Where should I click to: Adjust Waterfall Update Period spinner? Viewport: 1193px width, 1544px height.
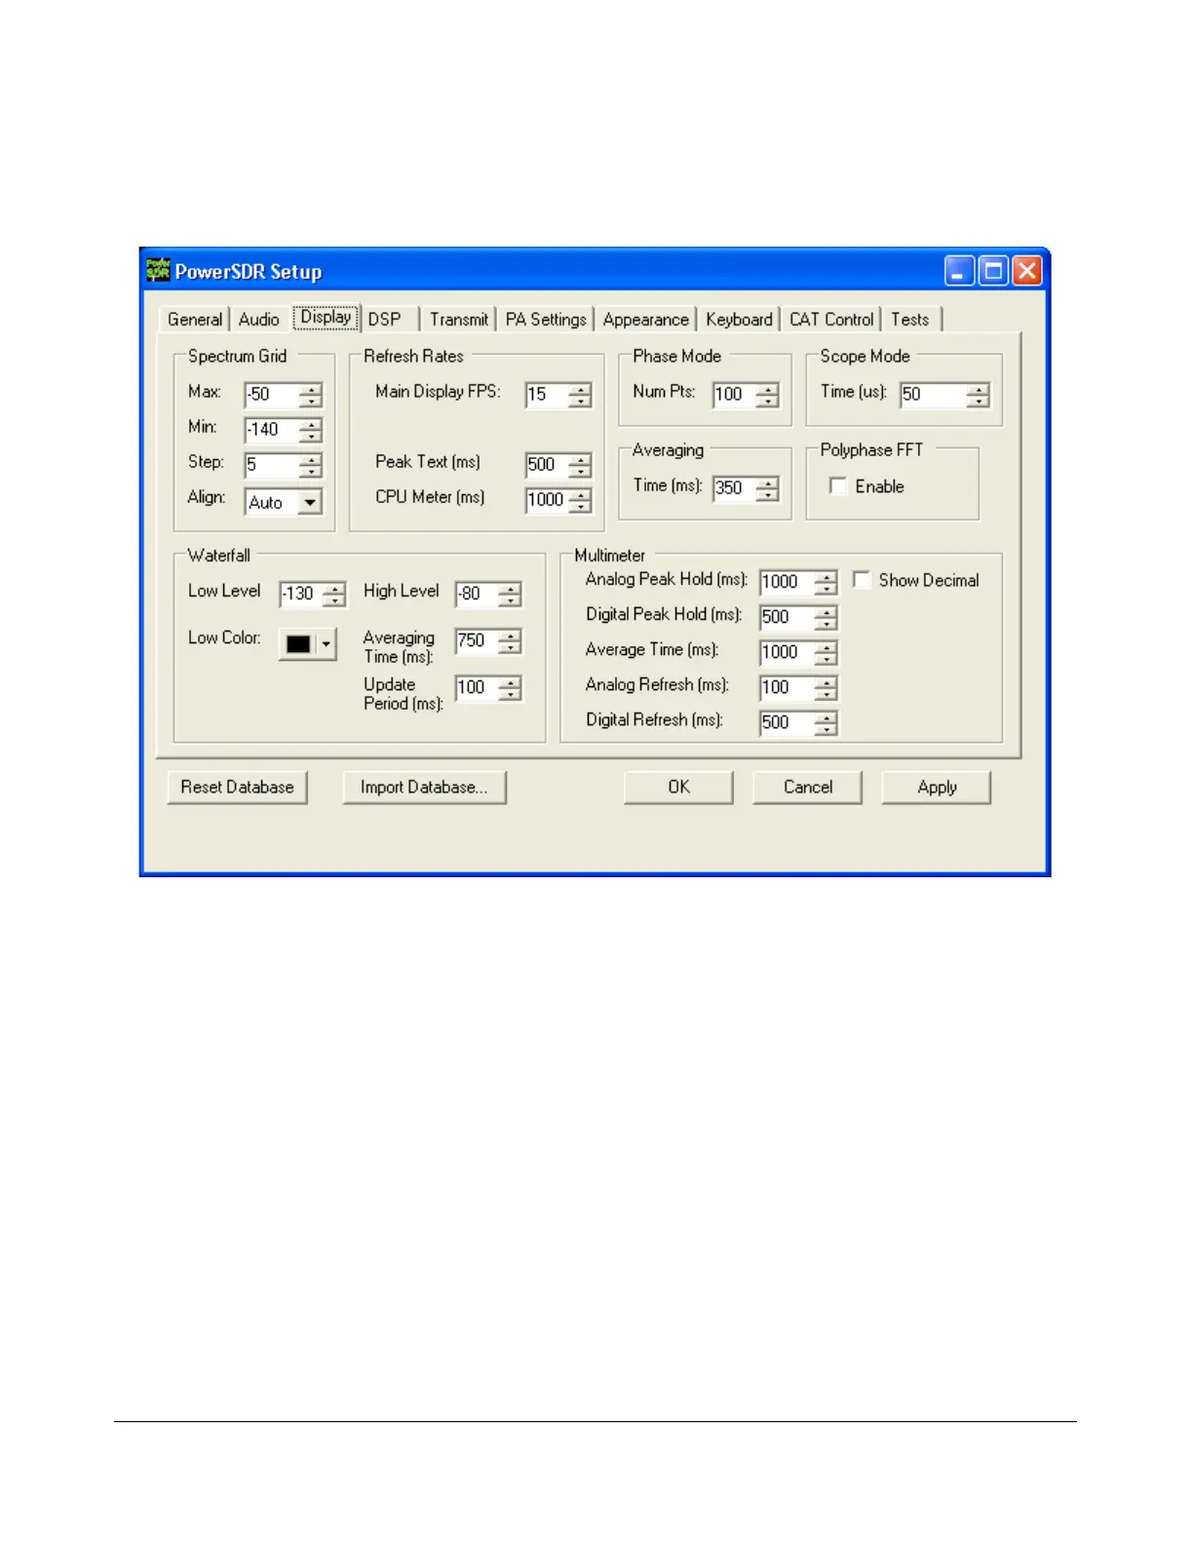[x=510, y=687]
